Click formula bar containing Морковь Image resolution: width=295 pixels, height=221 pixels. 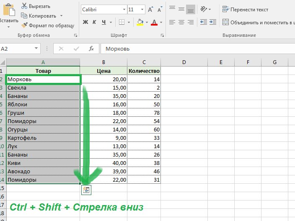click(198, 49)
